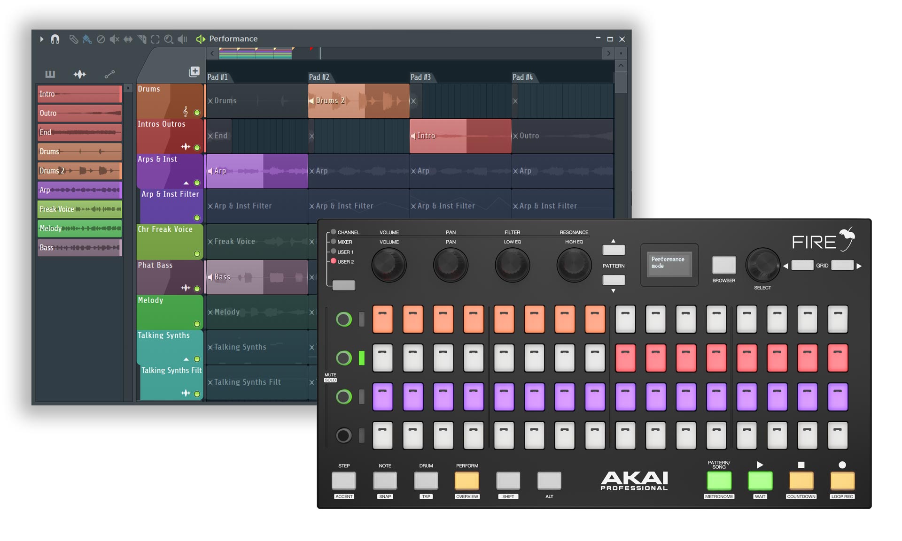
Task: Toggle the snap magnet icon in the toolbar
Action: point(55,39)
